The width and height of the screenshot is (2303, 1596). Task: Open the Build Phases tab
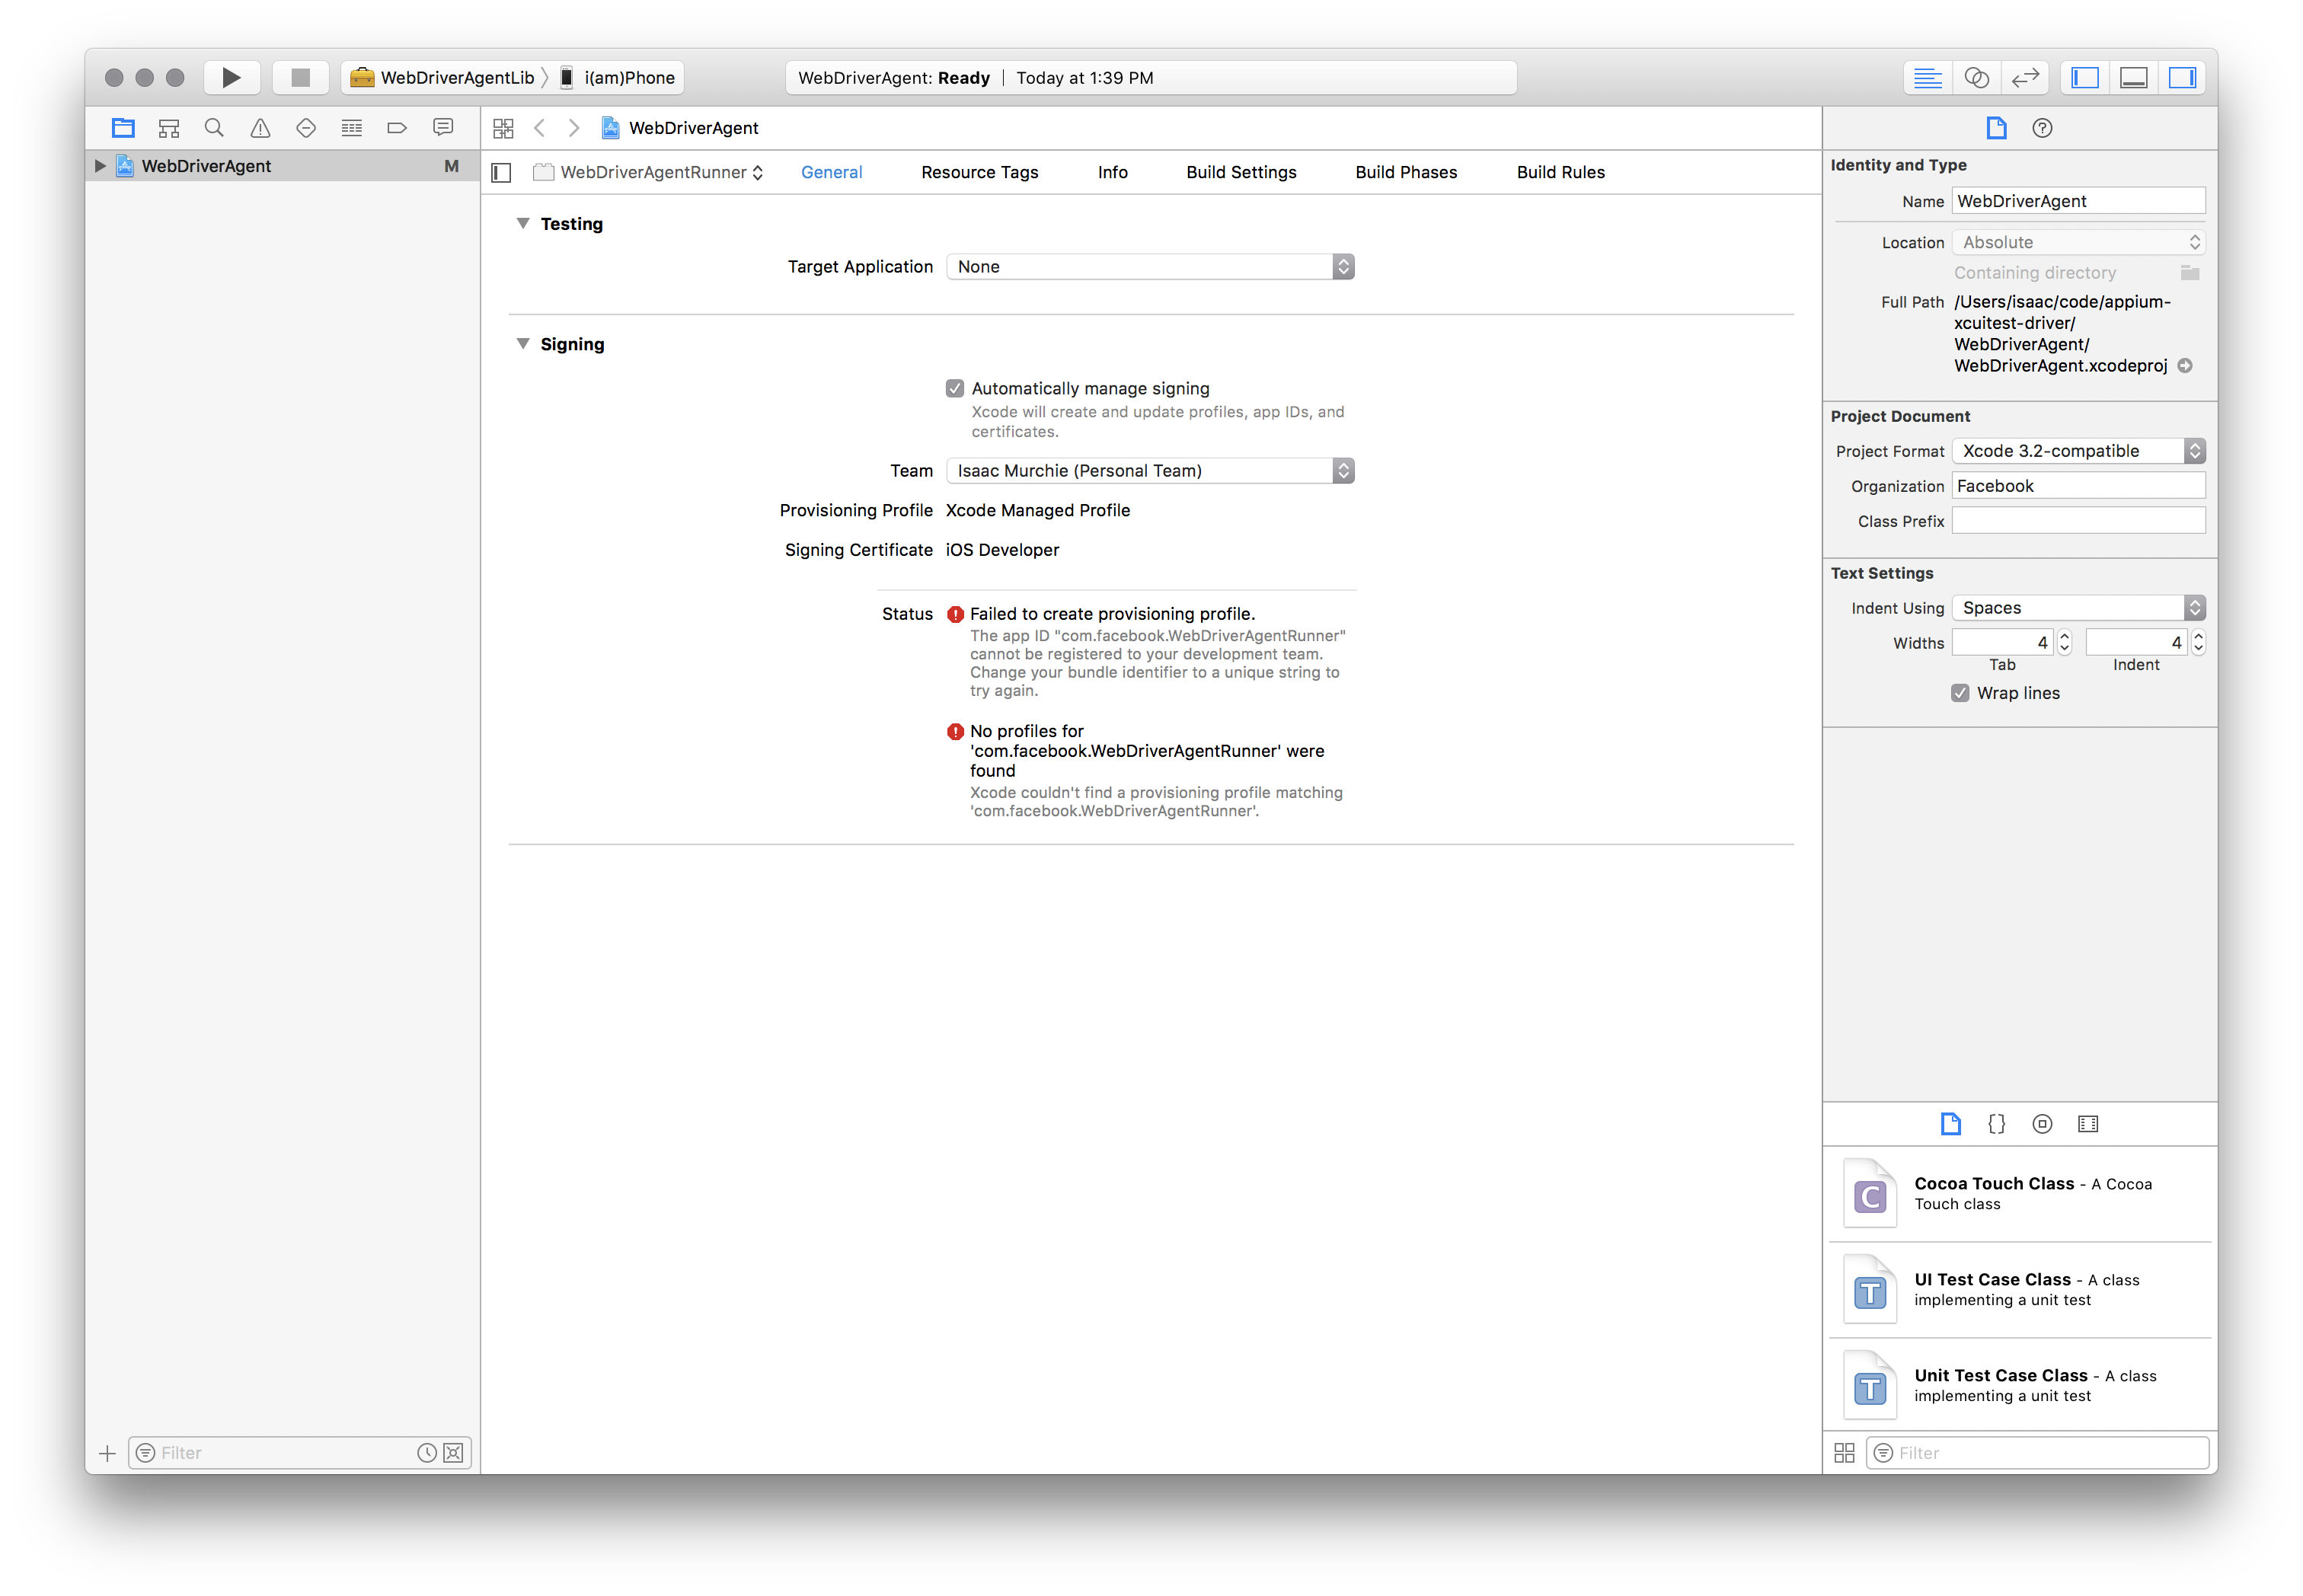click(1406, 172)
